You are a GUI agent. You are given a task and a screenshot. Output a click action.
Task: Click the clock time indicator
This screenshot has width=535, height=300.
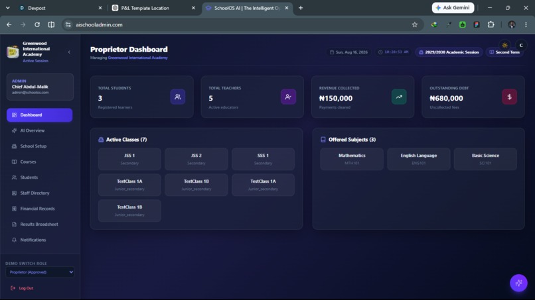(393, 52)
